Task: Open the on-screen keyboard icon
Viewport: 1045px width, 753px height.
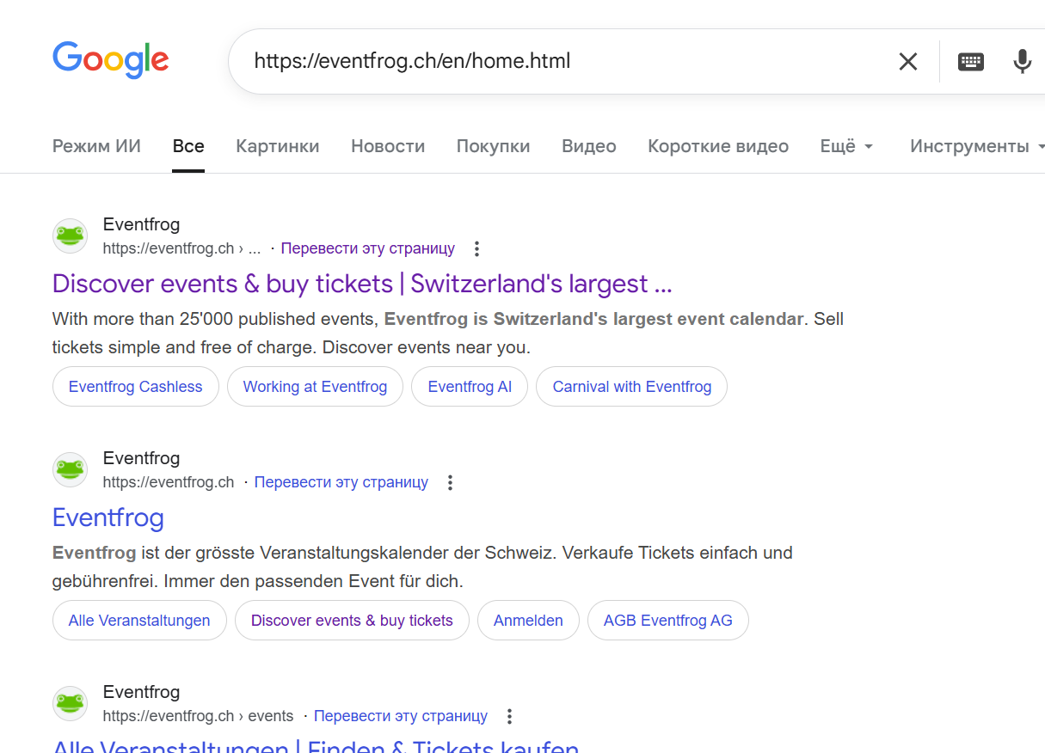Action: 970,61
